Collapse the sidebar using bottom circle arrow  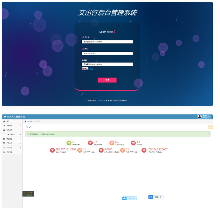pyautogui.click(x=12, y=156)
